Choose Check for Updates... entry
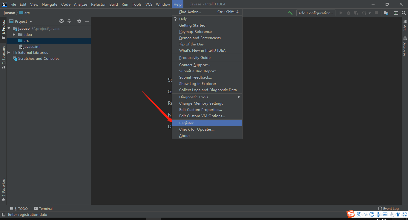 point(207,129)
